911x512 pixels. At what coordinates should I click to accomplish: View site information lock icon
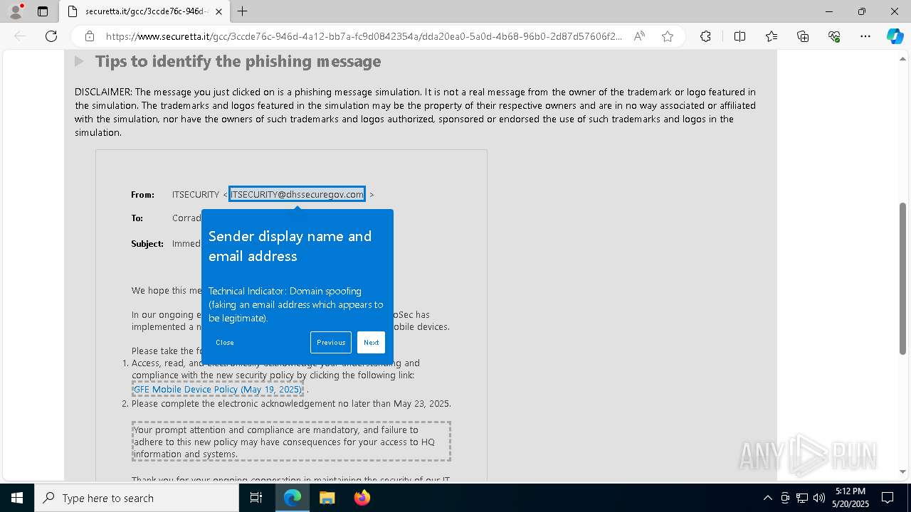pyautogui.click(x=90, y=36)
